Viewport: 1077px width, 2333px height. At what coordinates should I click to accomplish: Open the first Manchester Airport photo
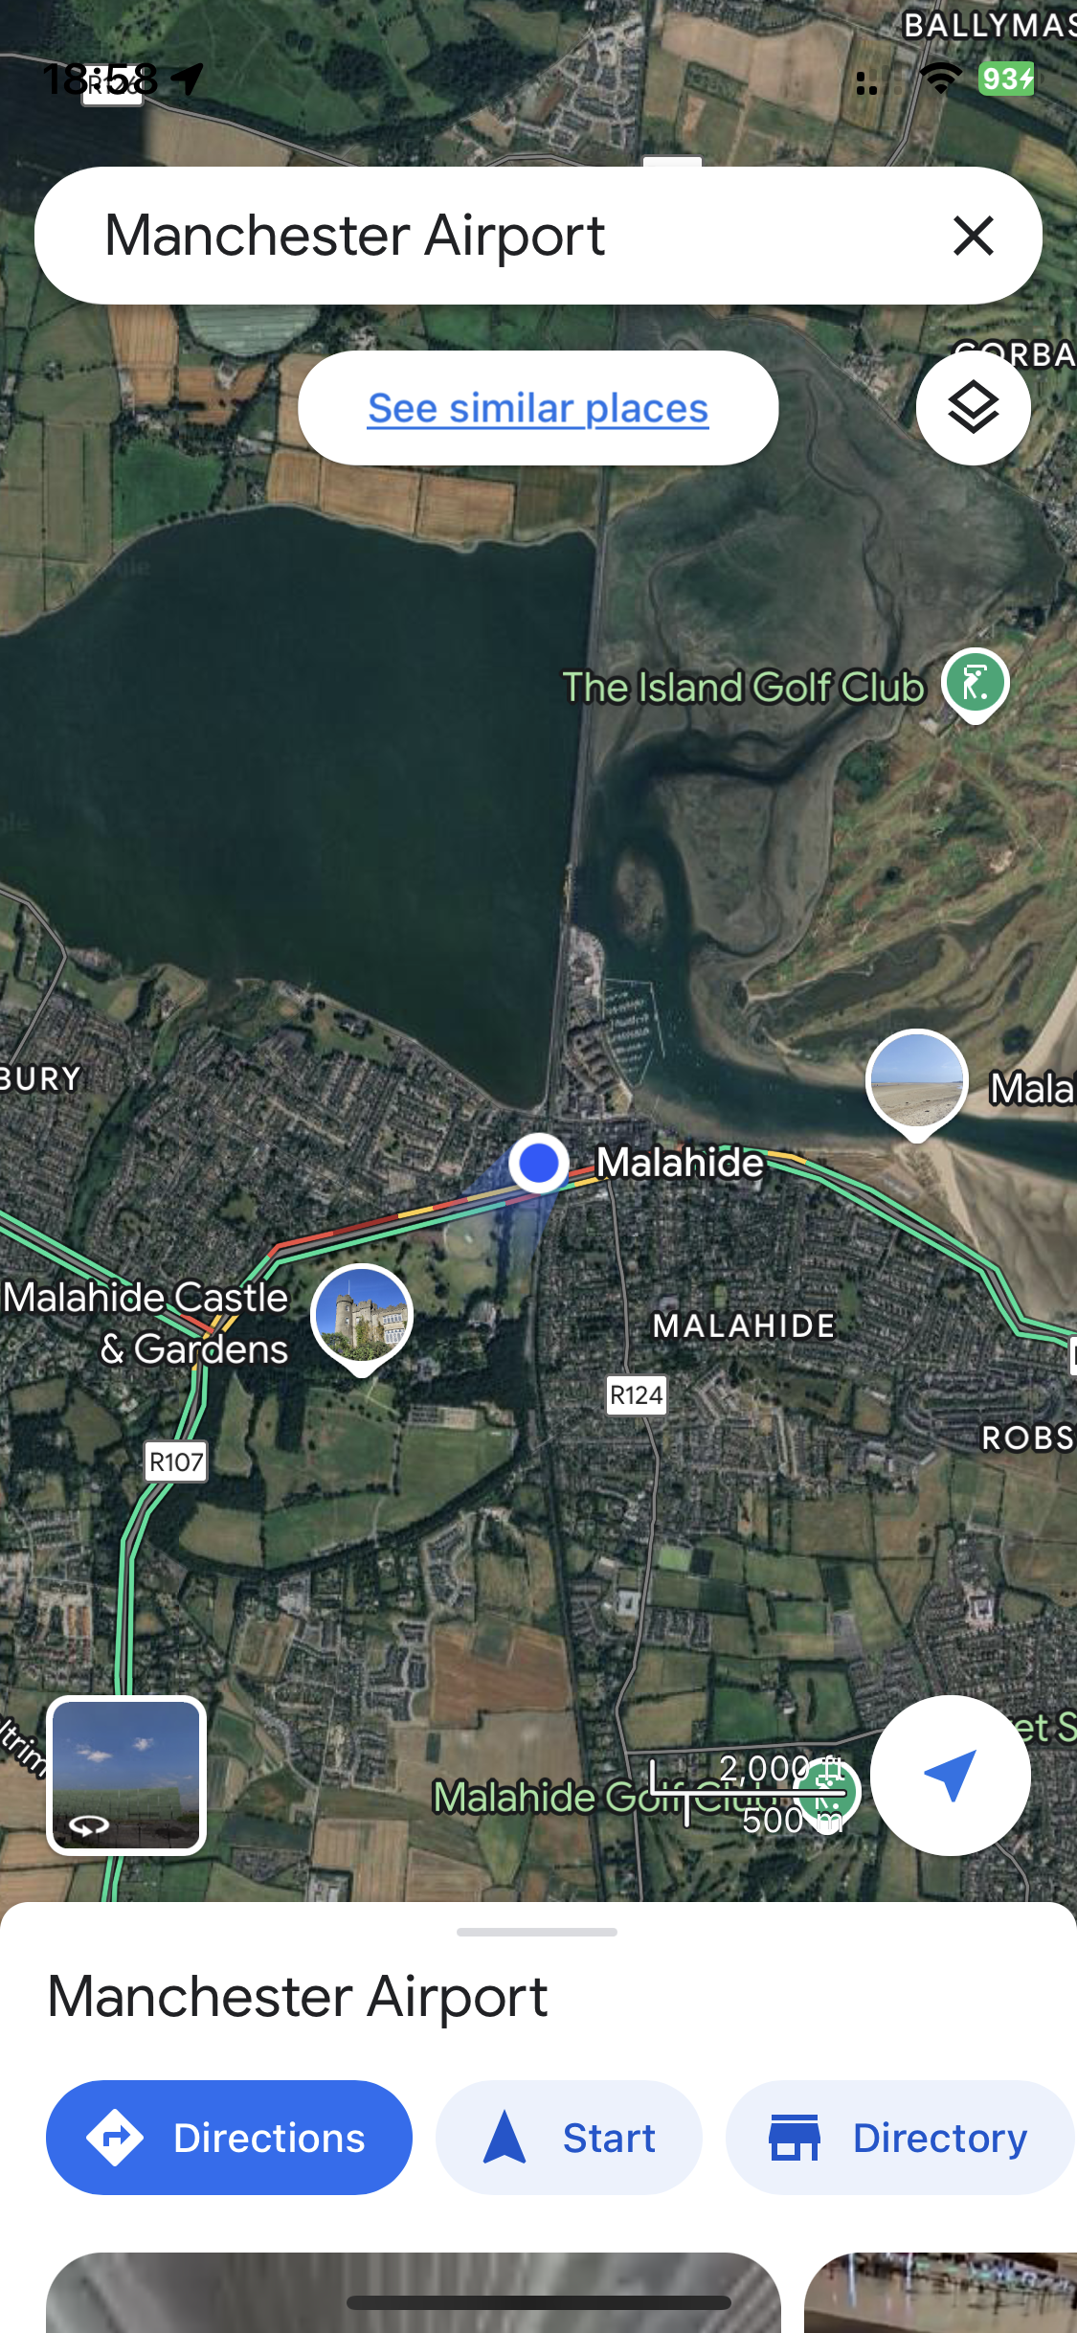coord(414,2292)
